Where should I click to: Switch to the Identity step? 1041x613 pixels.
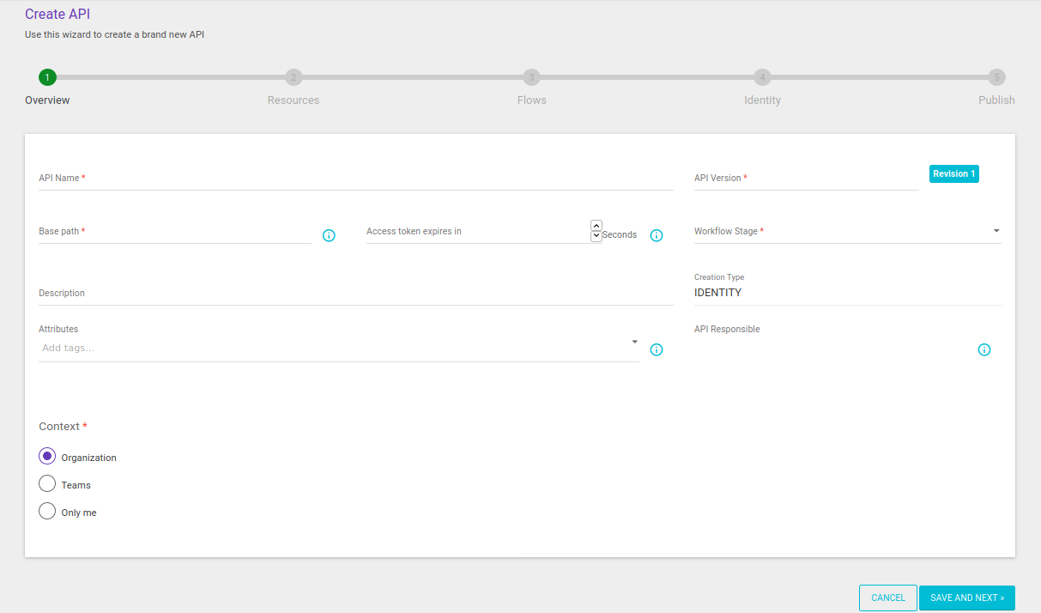762,76
